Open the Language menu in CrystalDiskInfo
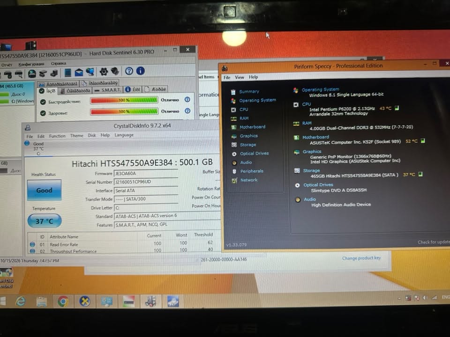Image resolution: width=450 pixels, height=337 pixels. pyautogui.click(x=124, y=135)
